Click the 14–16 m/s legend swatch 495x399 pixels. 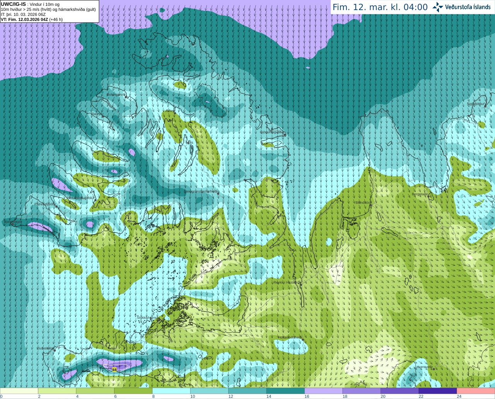click(286, 391)
